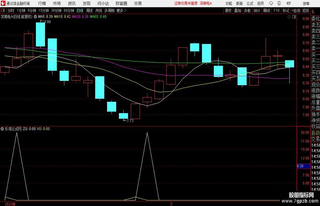
Task: Select the 日线 daily period tab
Action: (x=80, y=10)
